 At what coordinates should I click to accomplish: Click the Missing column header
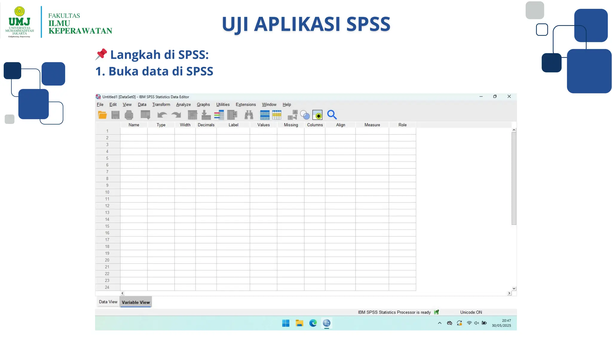click(x=291, y=125)
